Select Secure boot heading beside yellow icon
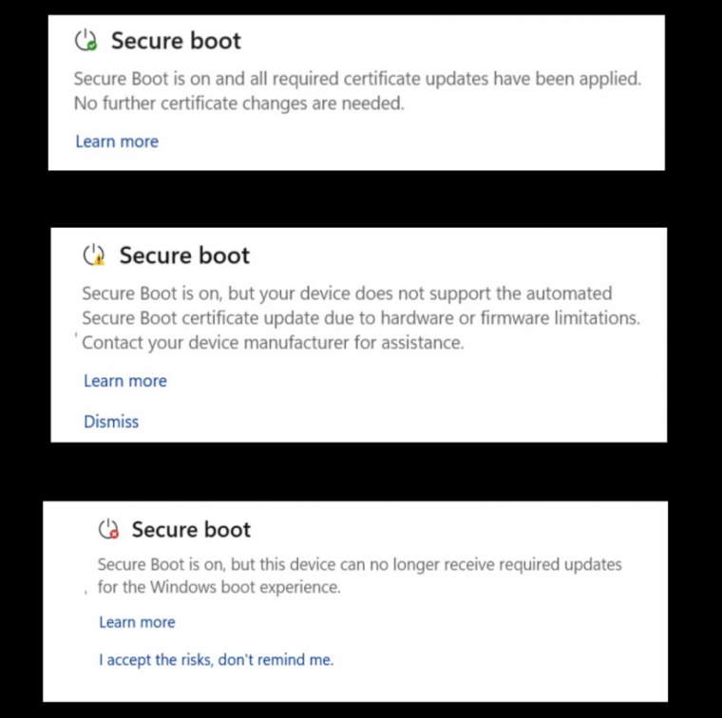This screenshot has width=722, height=718. 184,255
